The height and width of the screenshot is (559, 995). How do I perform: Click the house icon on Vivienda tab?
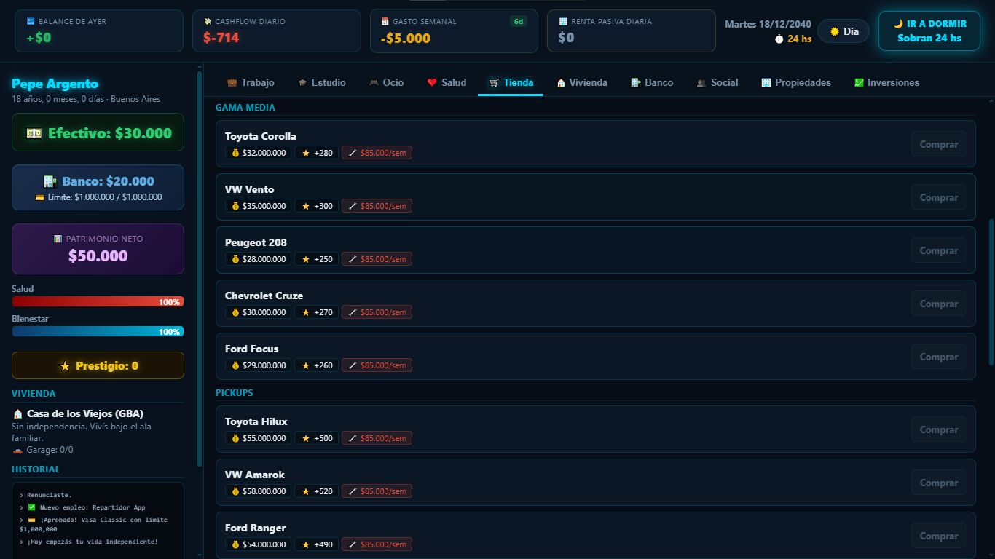click(x=561, y=83)
